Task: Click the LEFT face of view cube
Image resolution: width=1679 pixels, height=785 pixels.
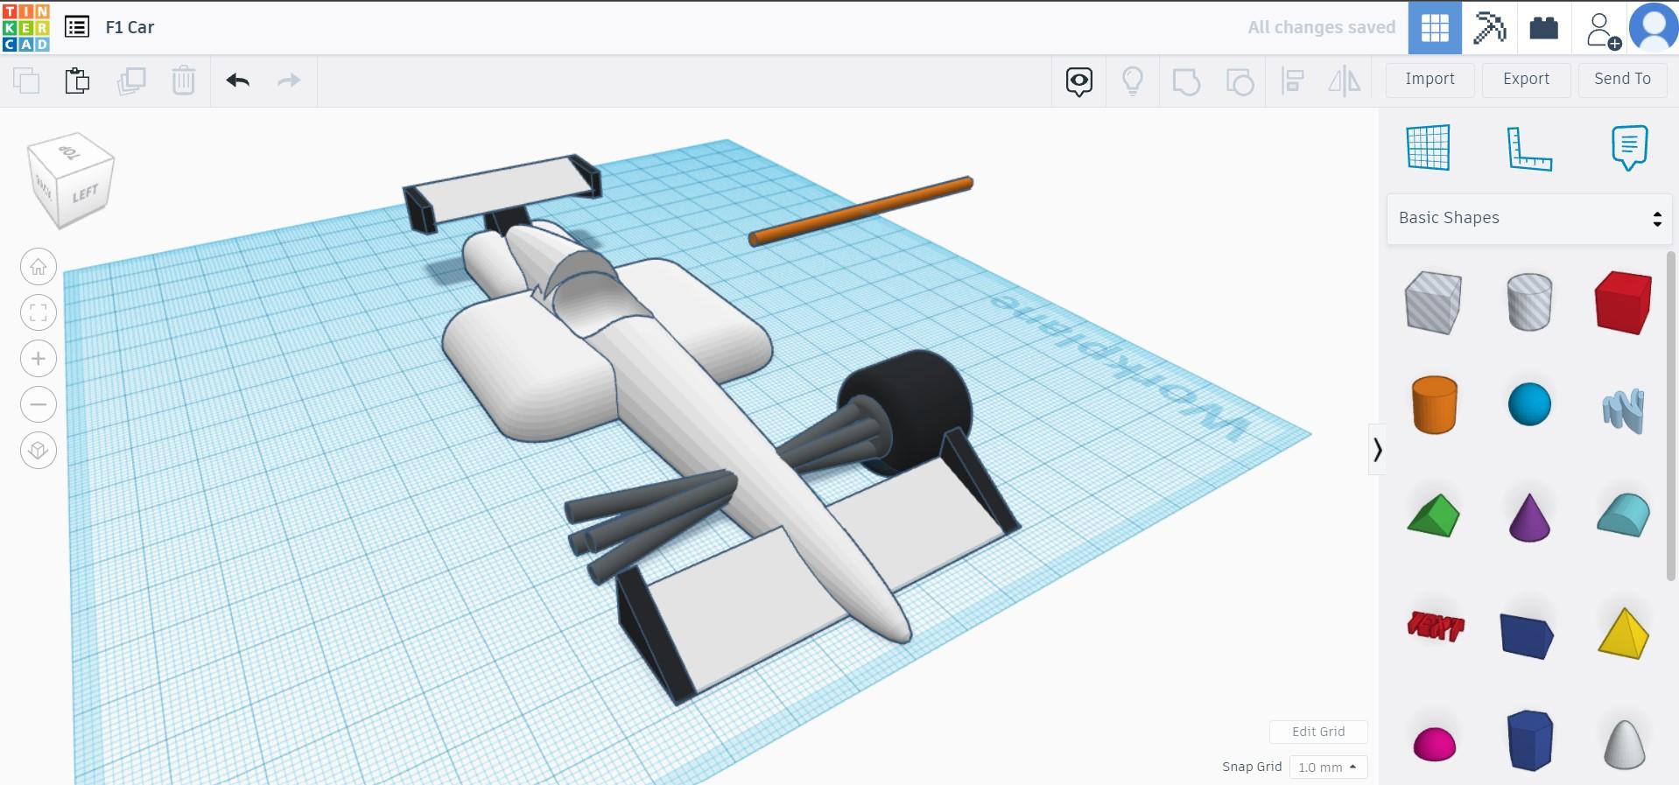Action: 85,193
